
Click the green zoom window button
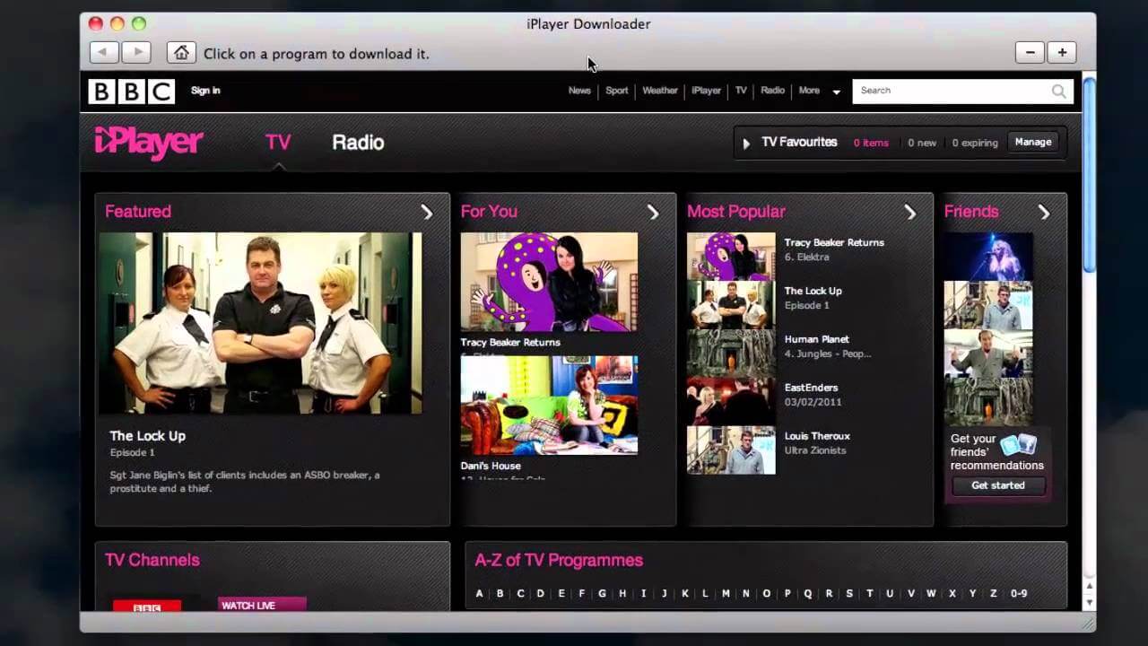click(139, 23)
